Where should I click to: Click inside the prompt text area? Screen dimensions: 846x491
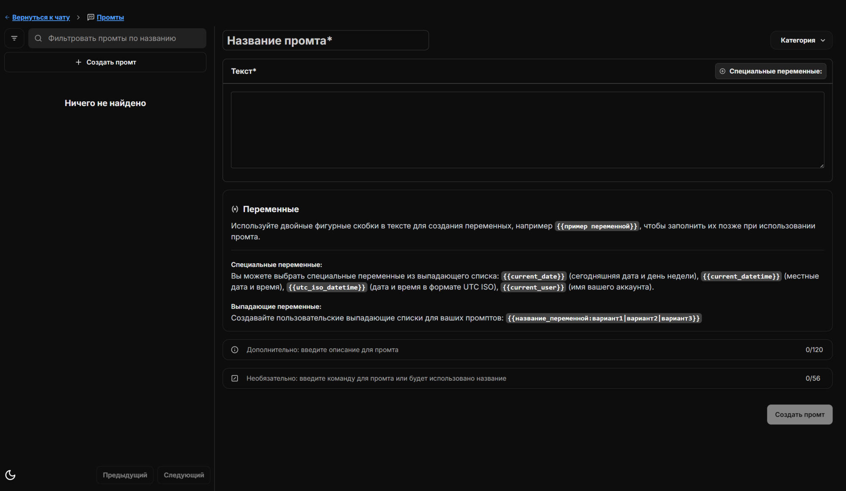pyautogui.click(x=527, y=130)
